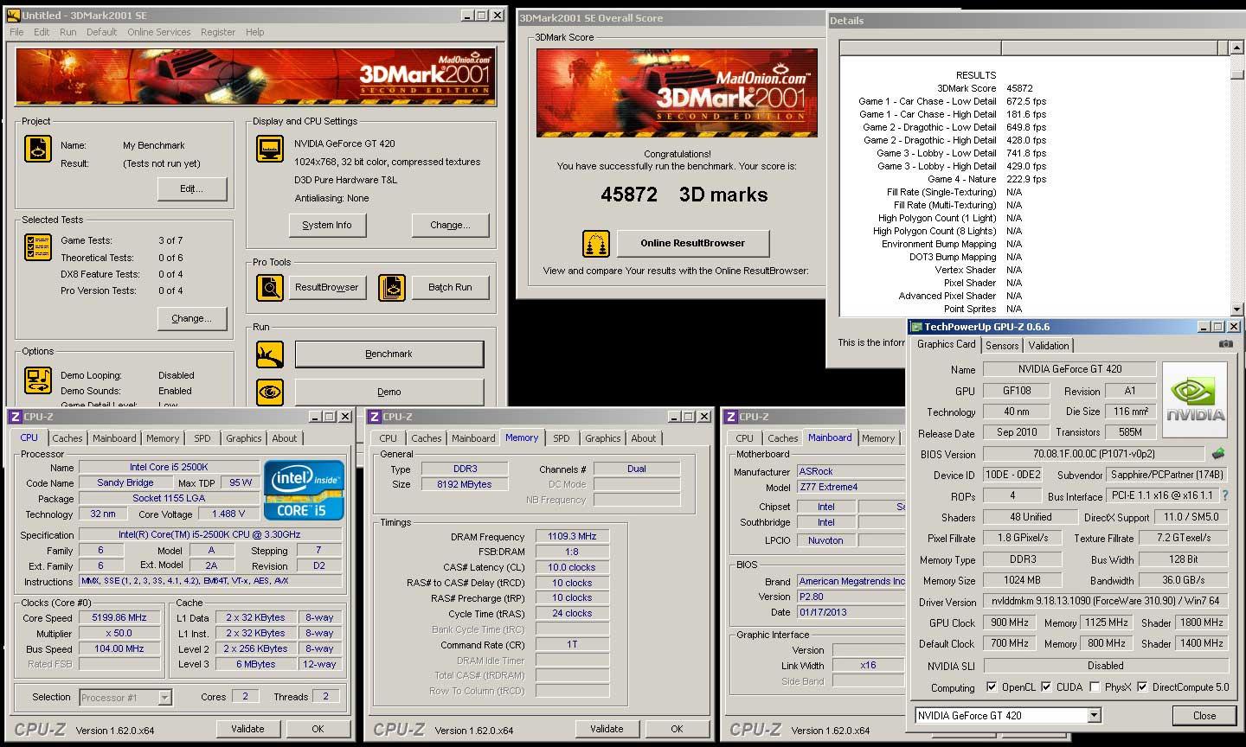Click the System Info button
The image size is (1246, 747).
pos(327,225)
